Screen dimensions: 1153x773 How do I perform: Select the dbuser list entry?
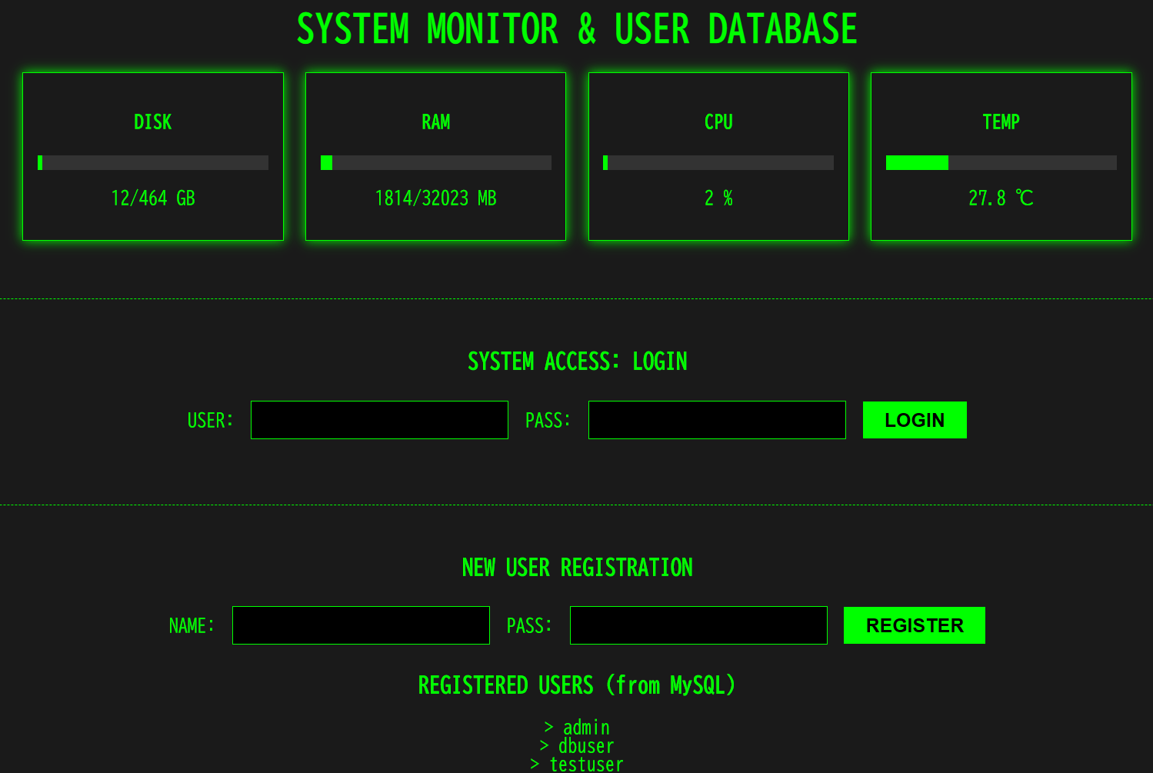pyautogui.click(x=577, y=746)
